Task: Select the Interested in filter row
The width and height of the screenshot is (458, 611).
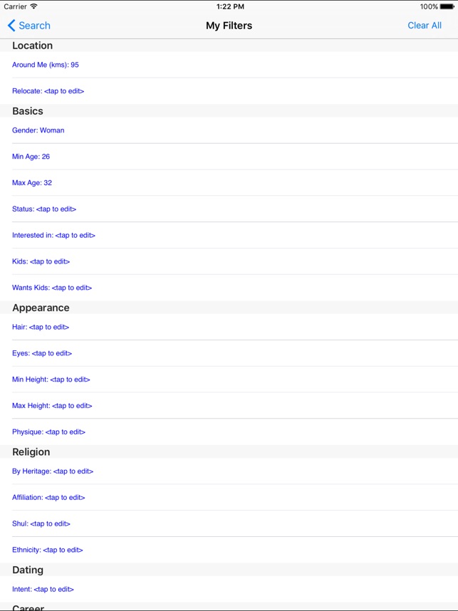Action: tap(53, 235)
